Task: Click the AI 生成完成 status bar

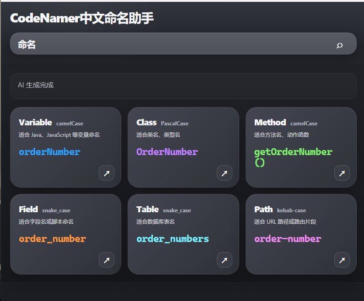Action: point(183,86)
